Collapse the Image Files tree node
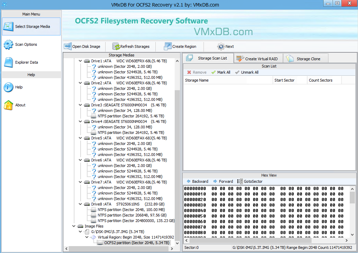This screenshot has height=253, width=358. coord(74,226)
